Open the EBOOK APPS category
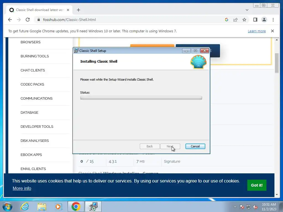Image resolution: width=283 pixels, height=212 pixels. (31, 155)
